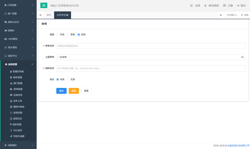250x149 pixels.
Task: Select the 按钮 type radio button
Action: click(x=79, y=34)
